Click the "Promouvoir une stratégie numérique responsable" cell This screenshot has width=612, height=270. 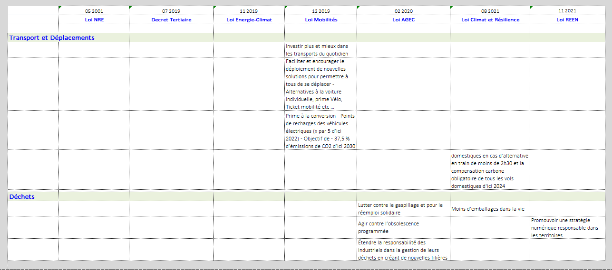(567, 228)
